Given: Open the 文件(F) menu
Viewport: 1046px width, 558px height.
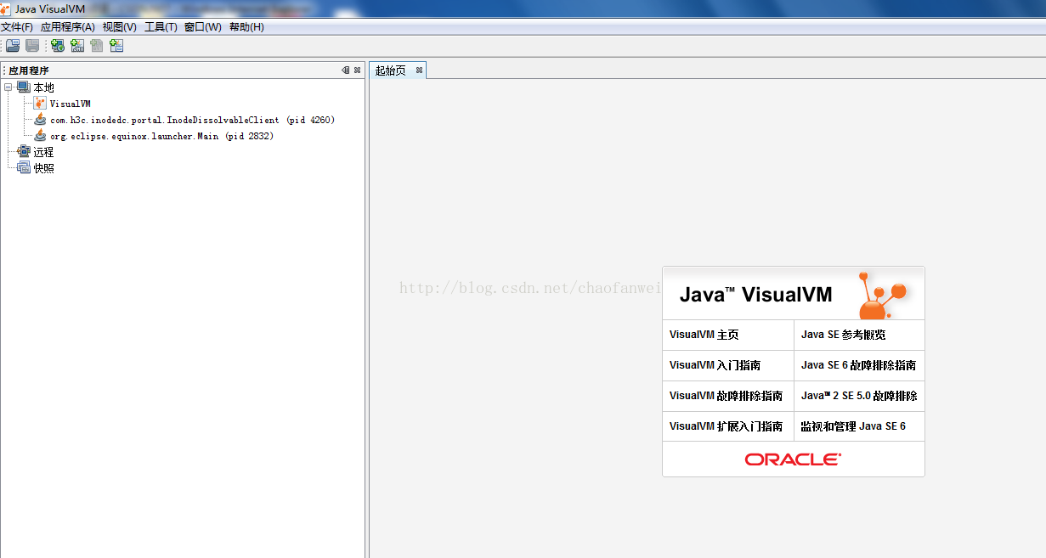Looking at the screenshot, I should coord(17,27).
